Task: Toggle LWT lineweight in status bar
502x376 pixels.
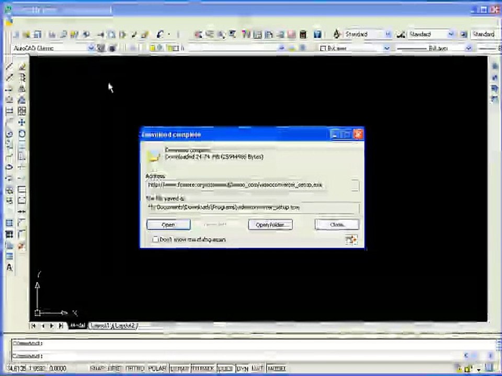Action: coord(258,368)
